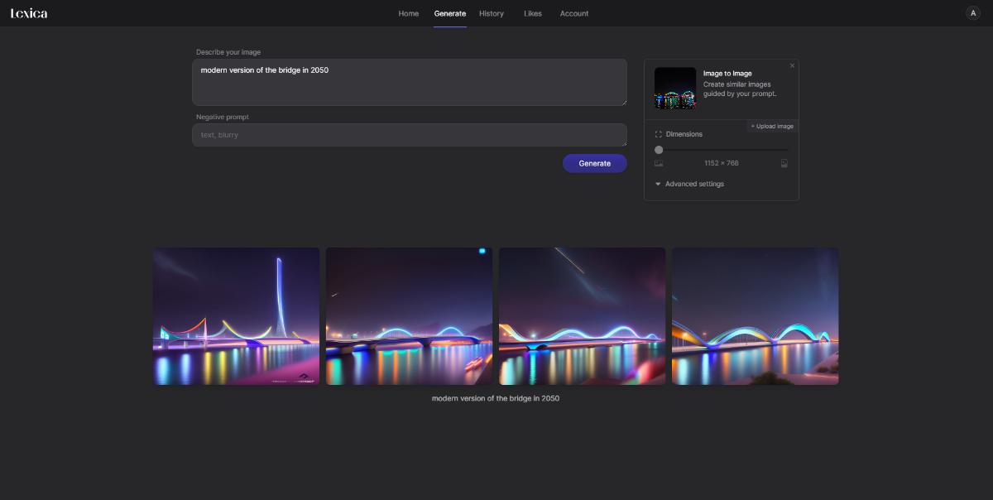
Task: Click the Dimensions frame icon
Action: [x=659, y=134]
